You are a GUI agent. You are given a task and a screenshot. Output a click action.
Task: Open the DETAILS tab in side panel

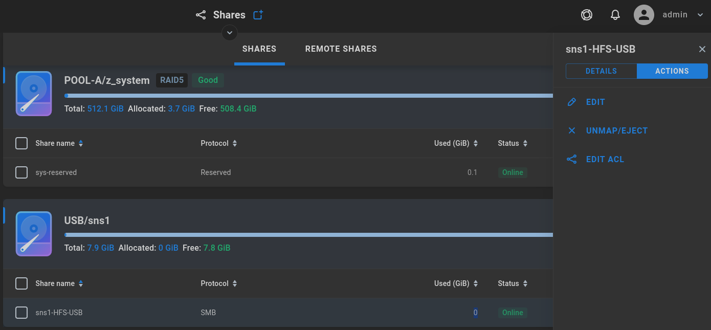coord(601,71)
